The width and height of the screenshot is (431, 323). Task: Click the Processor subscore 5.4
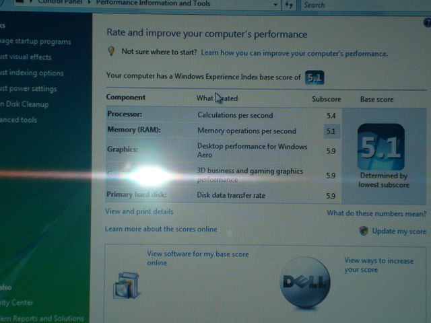(x=331, y=116)
